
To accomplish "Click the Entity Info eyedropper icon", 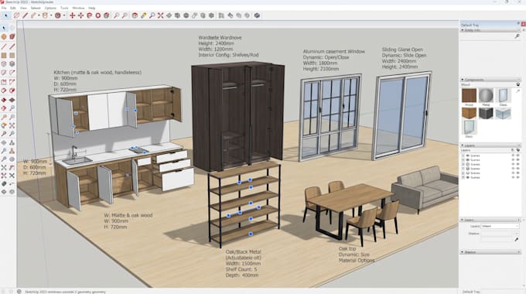I will click(517, 36).
